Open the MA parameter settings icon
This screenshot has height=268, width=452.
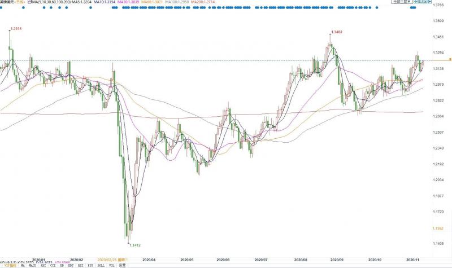coord(30,2)
